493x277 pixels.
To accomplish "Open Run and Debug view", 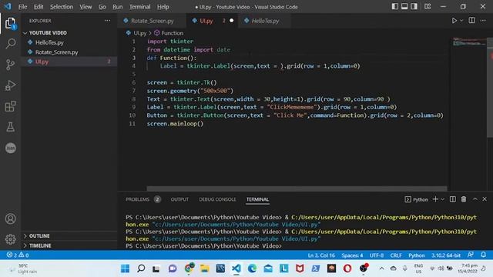I will click(x=10, y=85).
